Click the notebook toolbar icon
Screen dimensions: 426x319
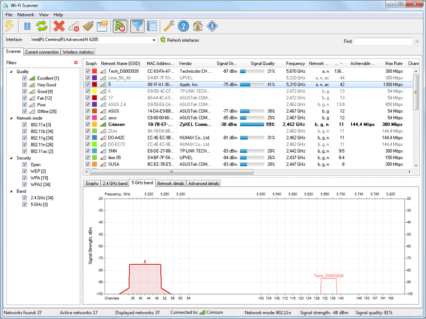151,26
